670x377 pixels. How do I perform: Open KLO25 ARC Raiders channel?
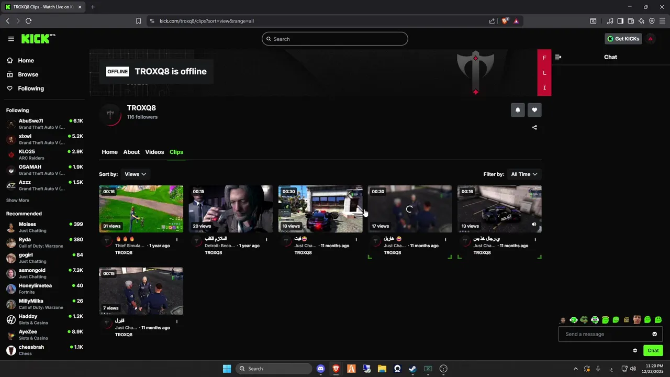click(x=44, y=154)
